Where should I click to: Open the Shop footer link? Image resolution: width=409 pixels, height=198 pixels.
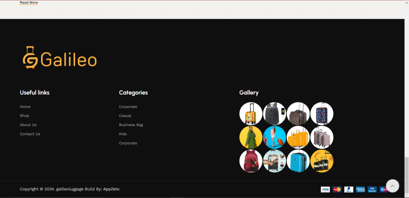click(x=24, y=116)
